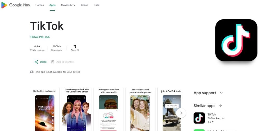Click the App support heading
Image resolution: width=266 pixels, height=131 pixels.
[205, 93]
